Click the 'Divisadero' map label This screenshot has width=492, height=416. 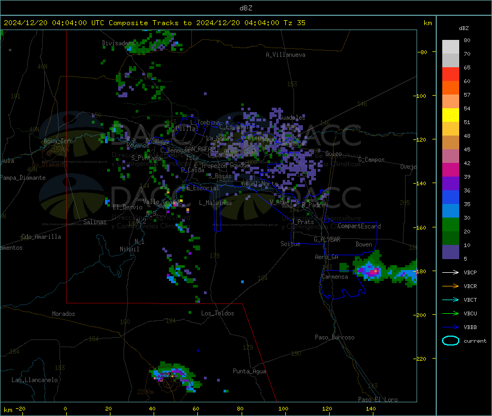[x=118, y=43]
